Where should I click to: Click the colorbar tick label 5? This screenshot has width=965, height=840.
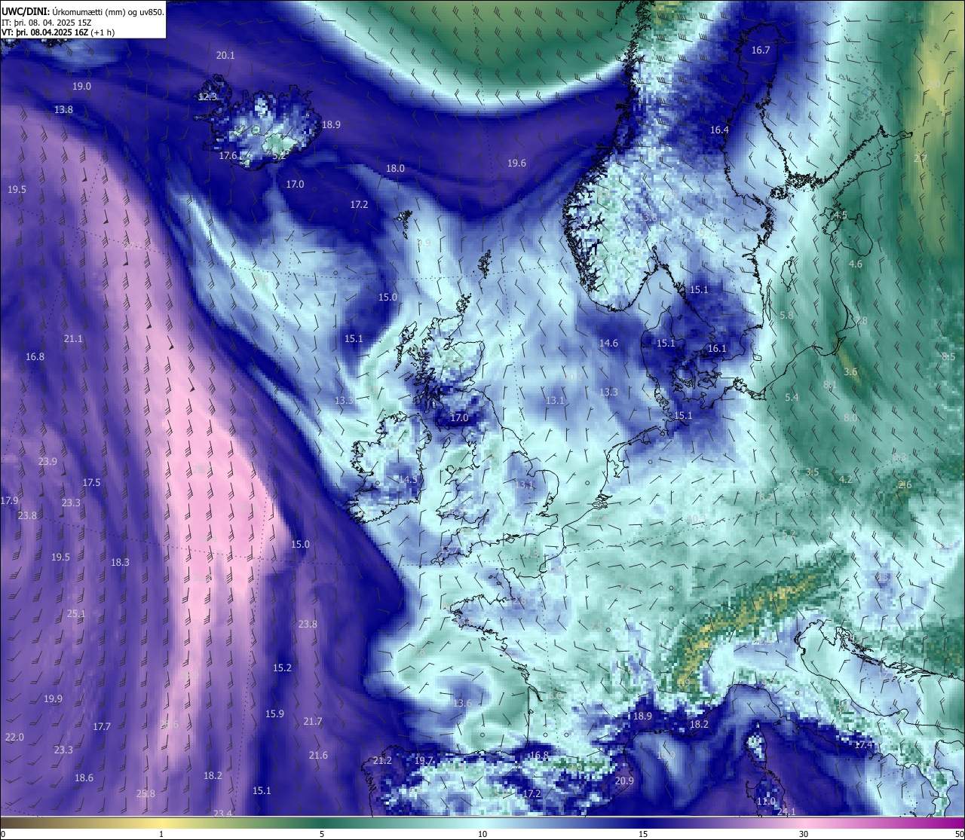[322, 834]
